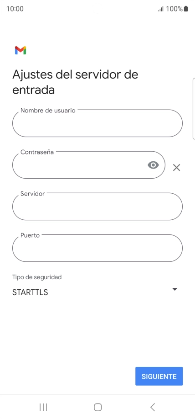Focus the Puerto input field

pos(97,248)
